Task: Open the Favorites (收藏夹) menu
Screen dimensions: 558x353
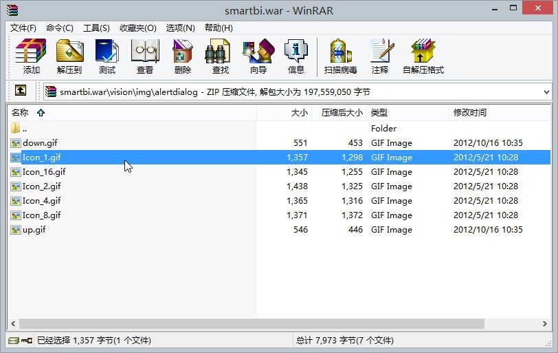Action: pyautogui.click(x=137, y=28)
